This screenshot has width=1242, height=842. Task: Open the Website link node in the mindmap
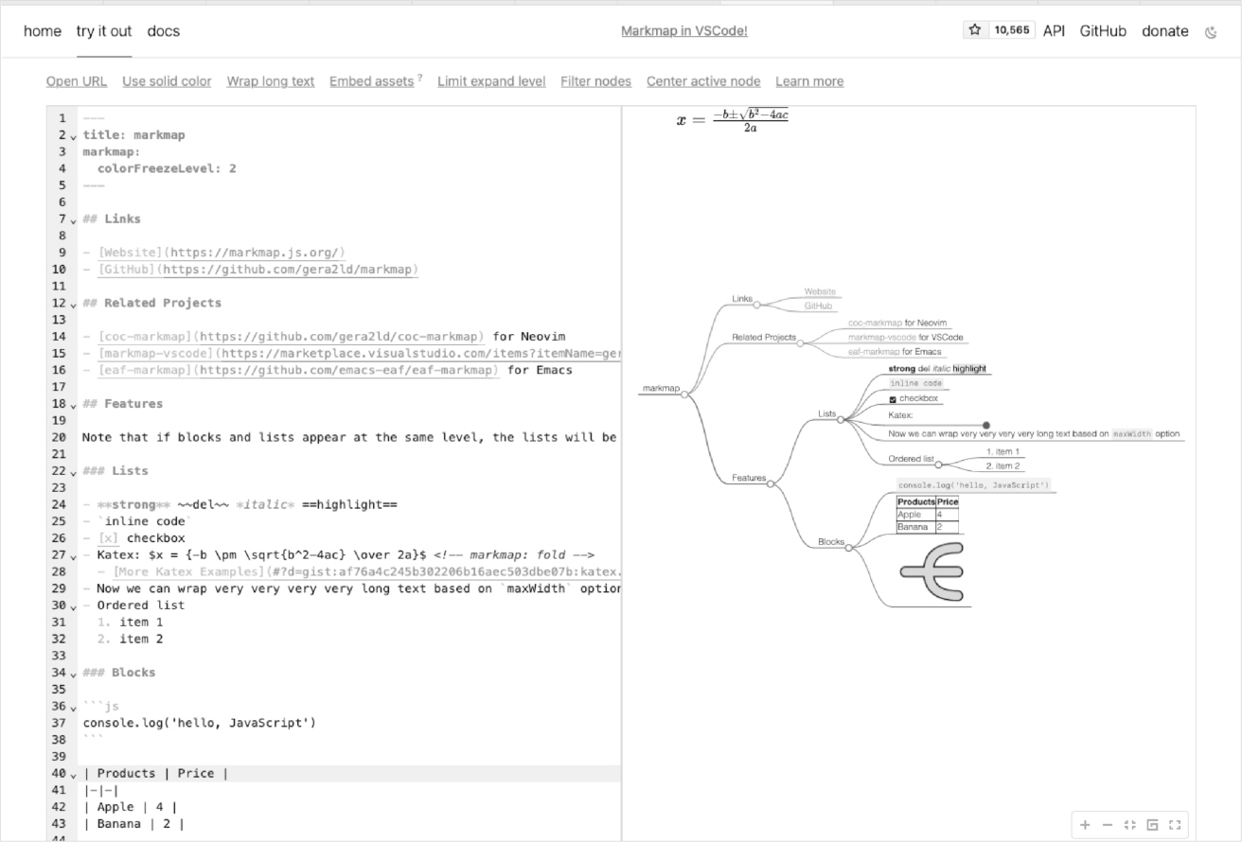tap(820, 291)
